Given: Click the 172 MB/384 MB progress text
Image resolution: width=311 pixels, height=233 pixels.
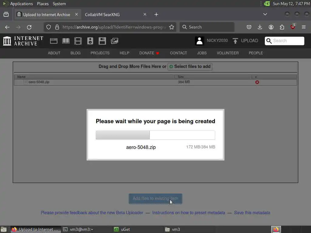Looking at the screenshot, I should (200, 147).
